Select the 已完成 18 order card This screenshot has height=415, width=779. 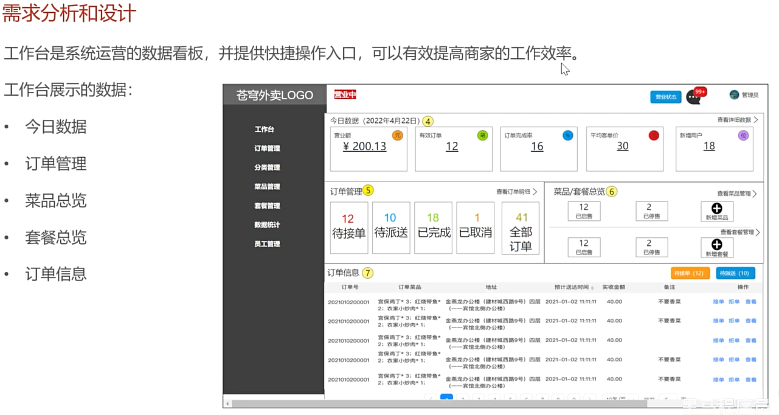(433, 228)
